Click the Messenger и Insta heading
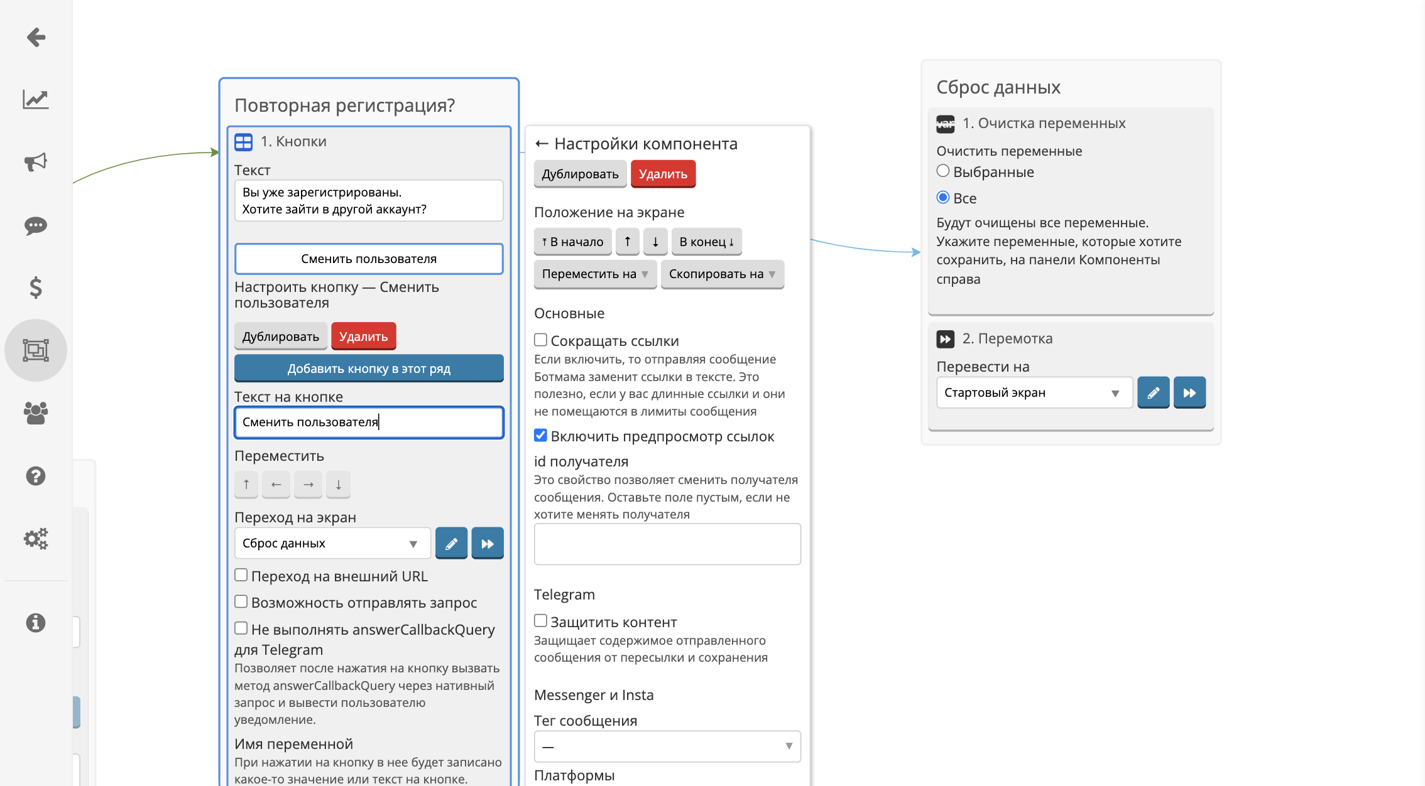This screenshot has height=786, width=1425. 594,696
